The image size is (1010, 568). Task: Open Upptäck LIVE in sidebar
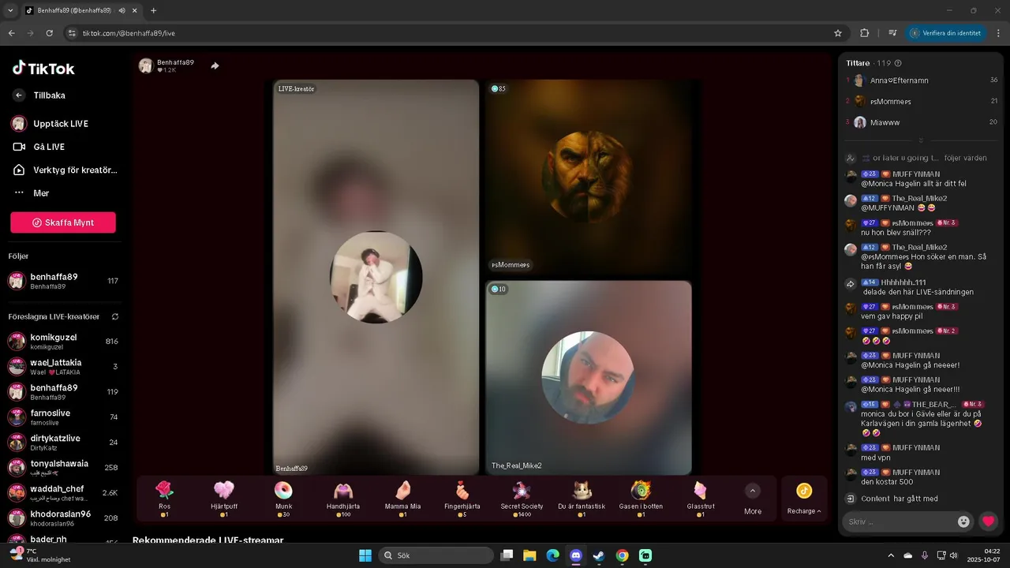coord(61,124)
